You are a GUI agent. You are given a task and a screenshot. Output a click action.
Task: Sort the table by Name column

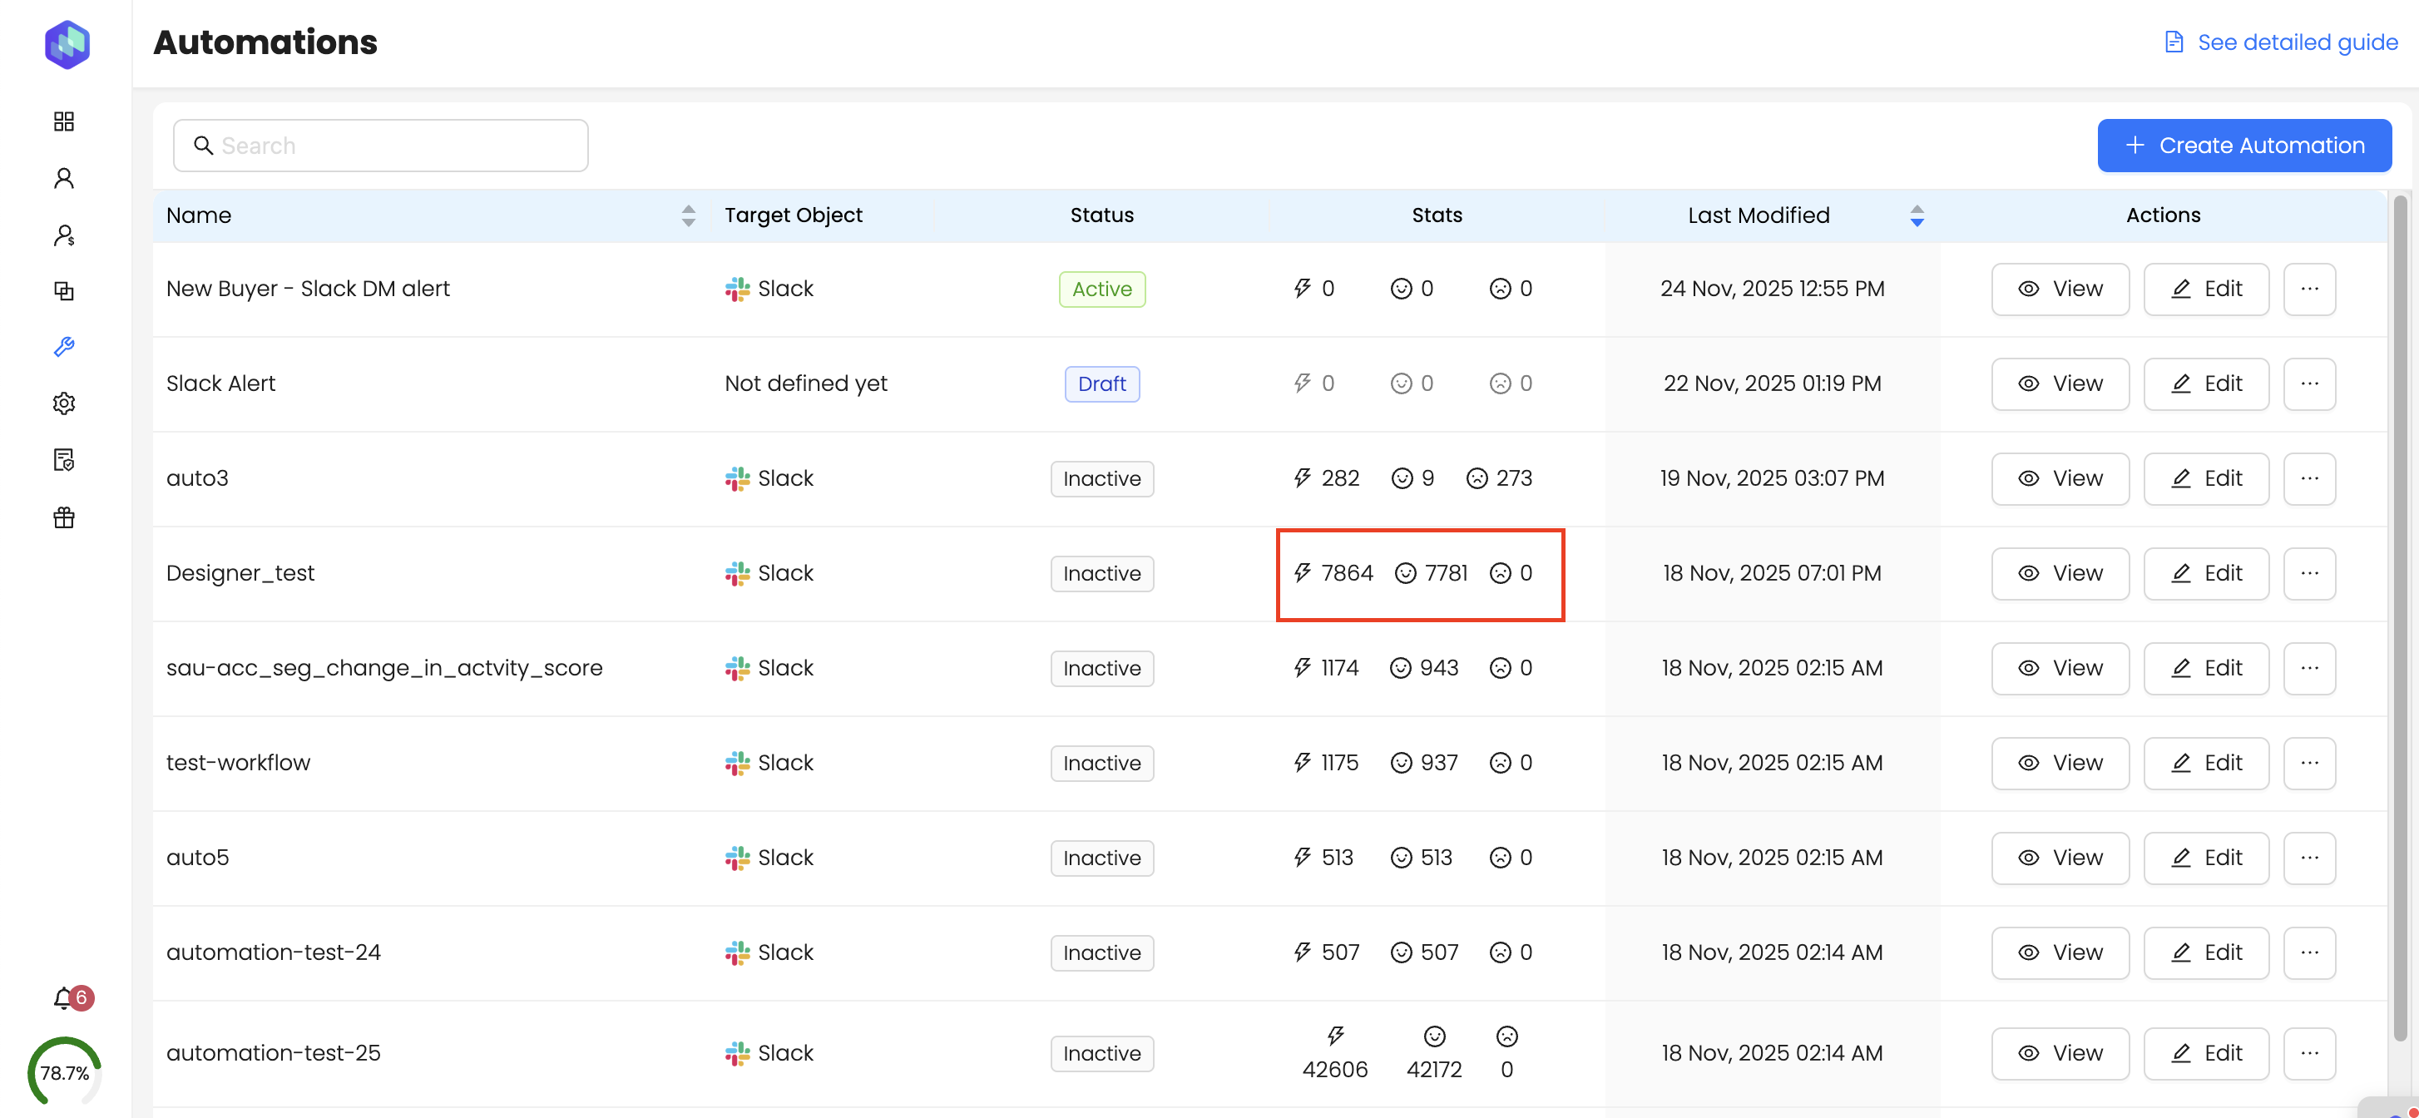688,216
